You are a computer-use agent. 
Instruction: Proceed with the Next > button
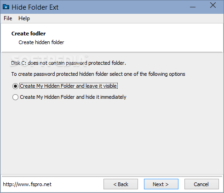coord(161,184)
